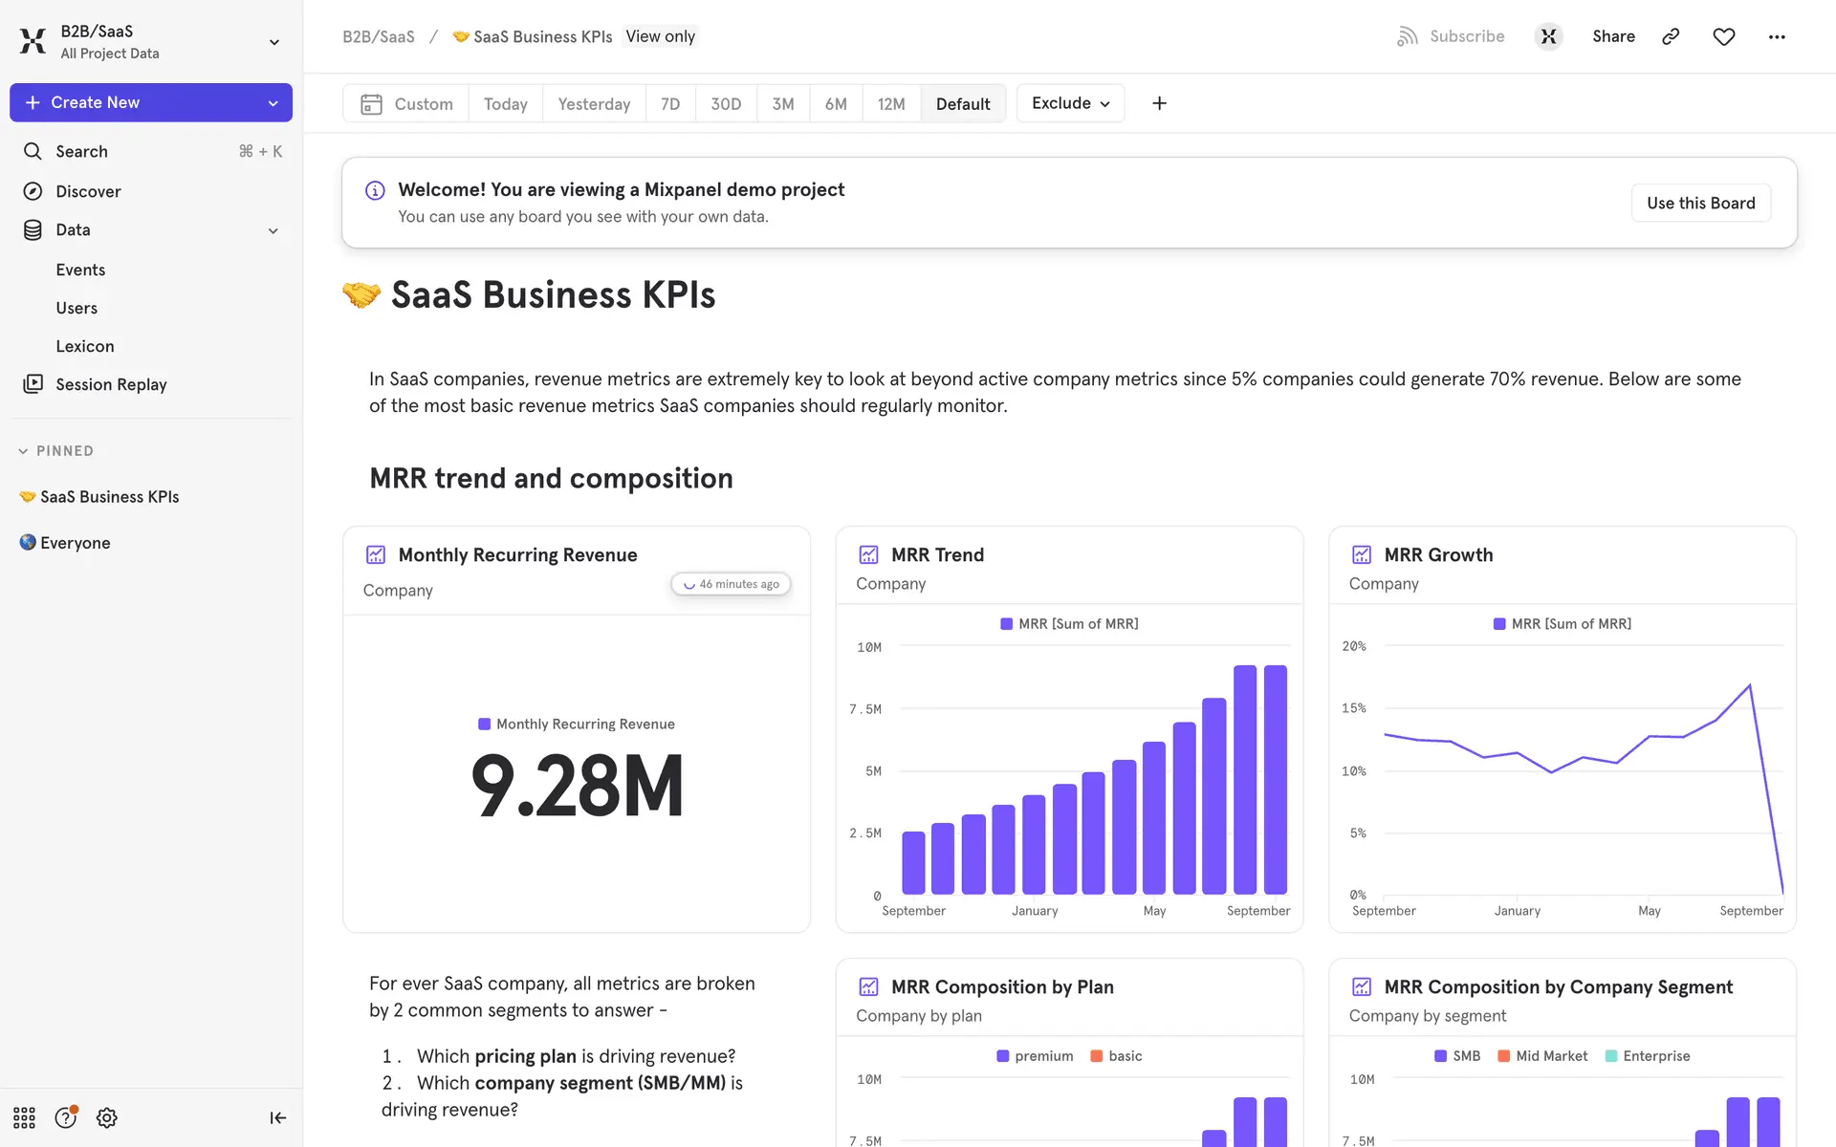This screenshot has height=1147, width=1836.
Task: Click the Create New button
Action: pyautogui.click(x=96, y=102)
